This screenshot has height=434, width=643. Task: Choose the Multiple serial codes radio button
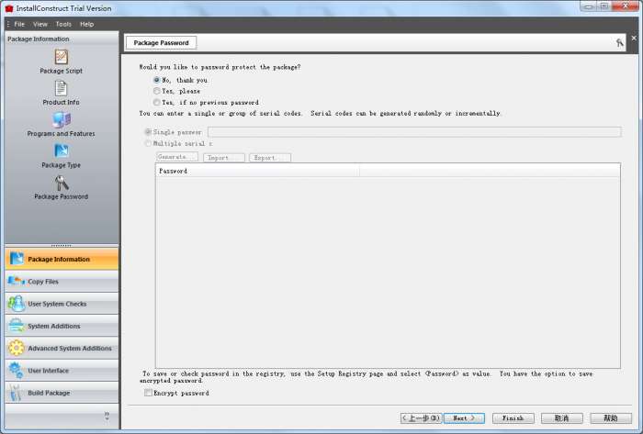[148, 143]
